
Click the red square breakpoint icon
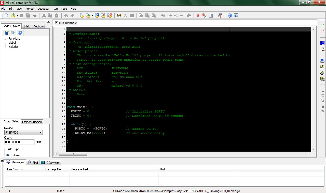(198, 15)
